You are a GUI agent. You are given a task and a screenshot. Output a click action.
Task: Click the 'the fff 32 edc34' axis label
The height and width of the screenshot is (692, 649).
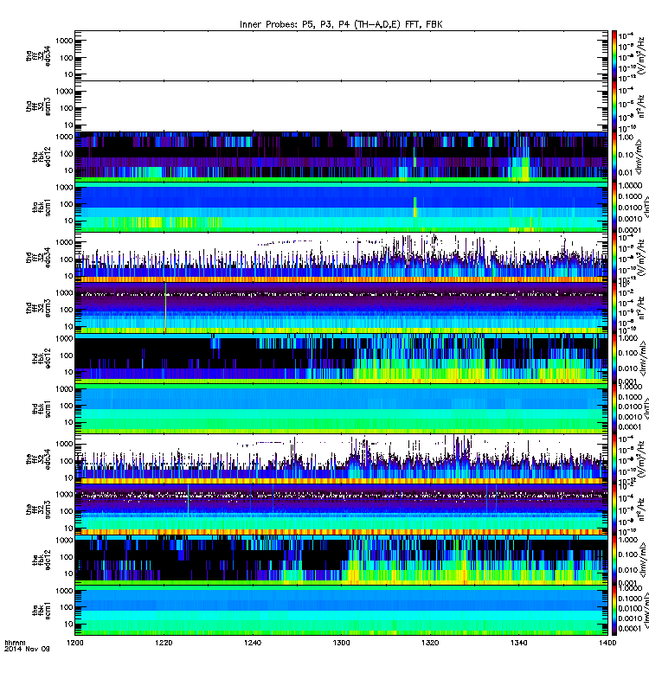[x=38, y=458]
